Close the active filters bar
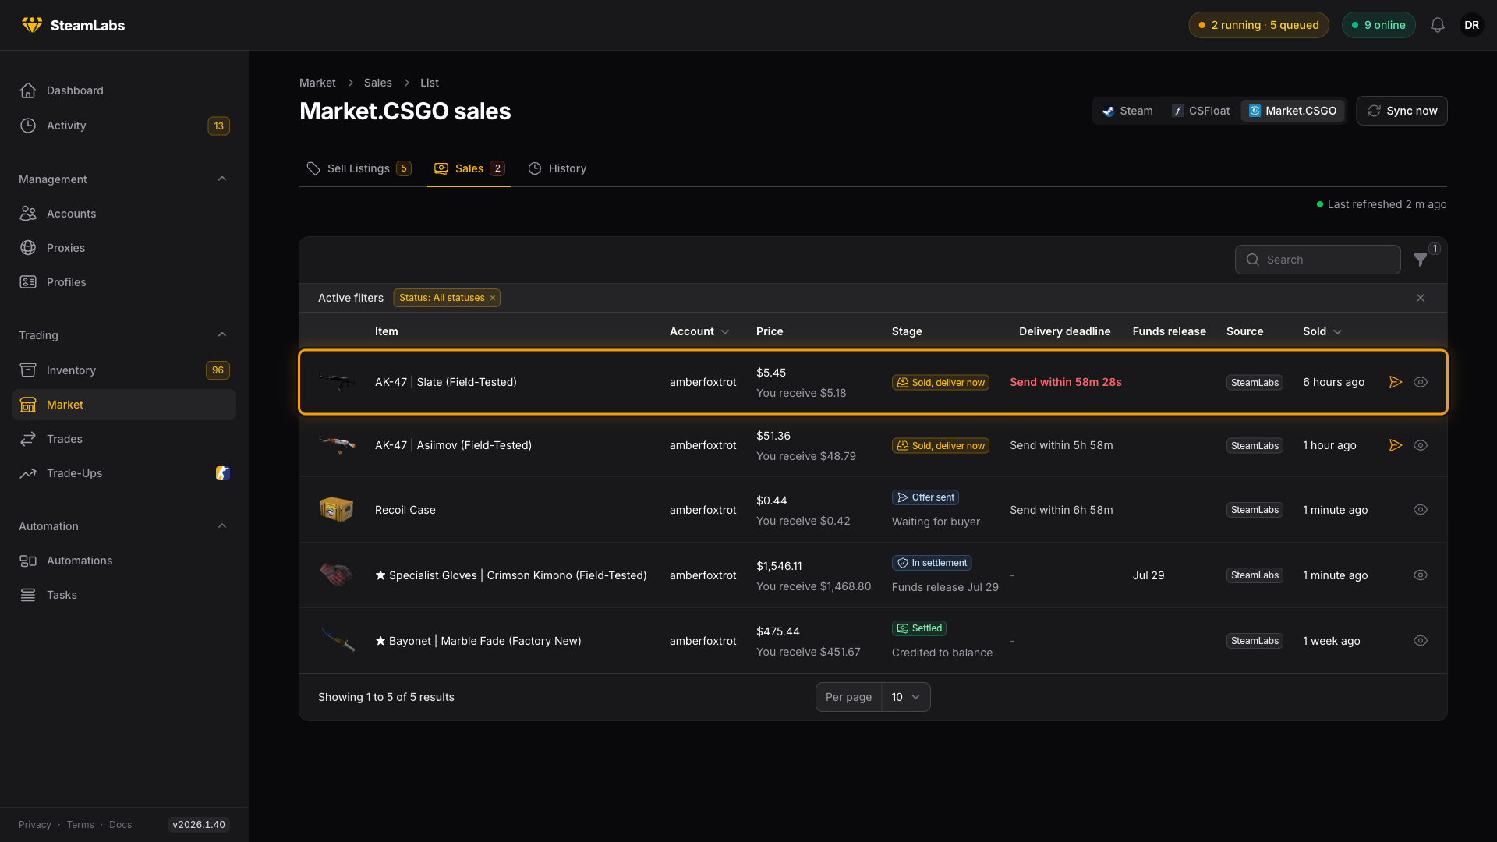 pos(1421,298)
